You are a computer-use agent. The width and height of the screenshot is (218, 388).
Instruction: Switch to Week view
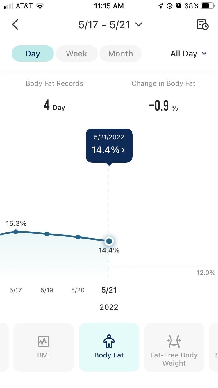pos(76,54)
